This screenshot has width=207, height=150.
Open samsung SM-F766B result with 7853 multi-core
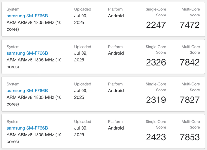click(27, 128)
